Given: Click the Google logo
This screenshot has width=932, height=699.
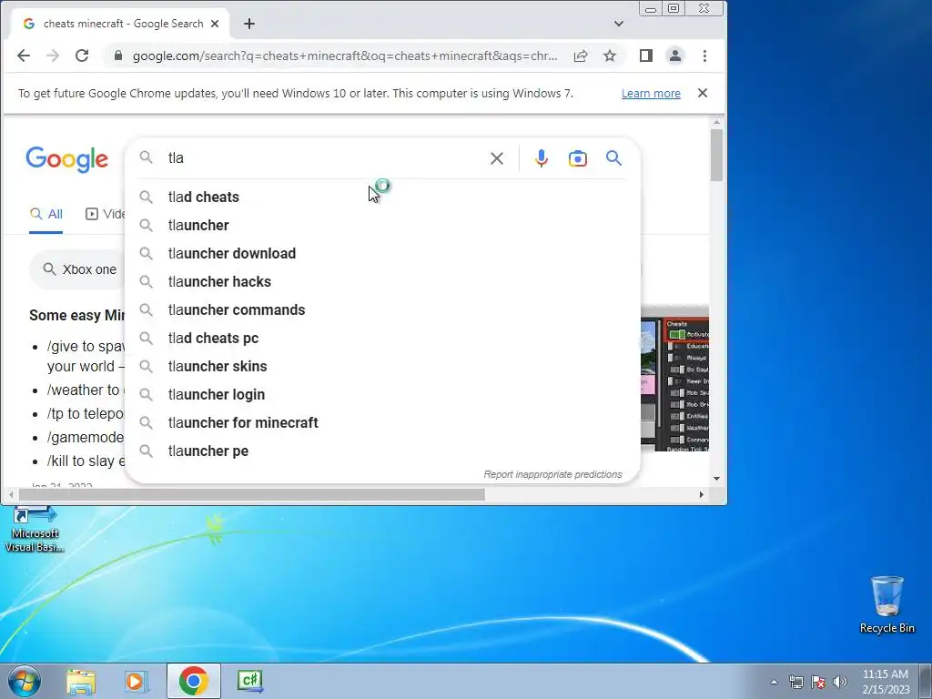Looking at the screenshot, I should (67, 159).
